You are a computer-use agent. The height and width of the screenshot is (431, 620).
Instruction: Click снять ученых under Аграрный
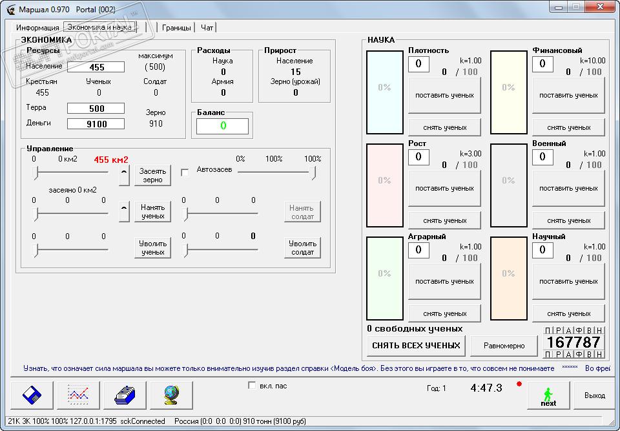(444, 313)
